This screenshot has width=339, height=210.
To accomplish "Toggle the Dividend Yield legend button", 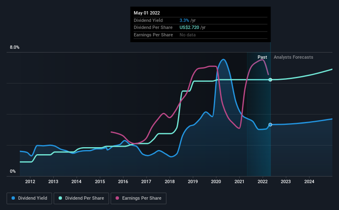I will pos(29,198).
